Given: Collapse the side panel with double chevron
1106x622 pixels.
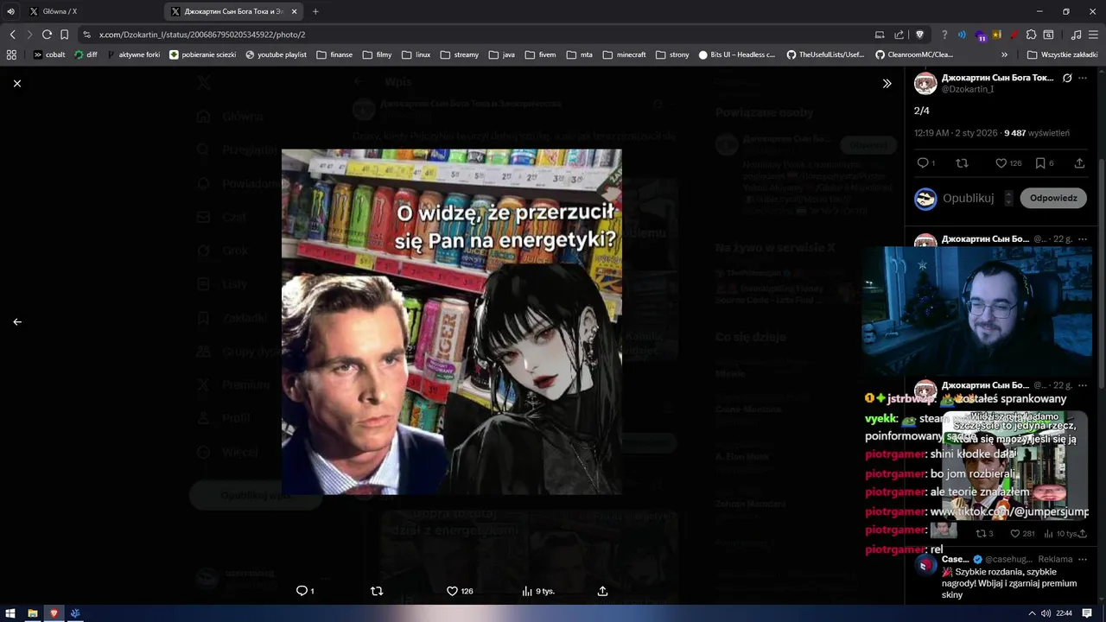Looking at the screenshot, I should 887,84.
